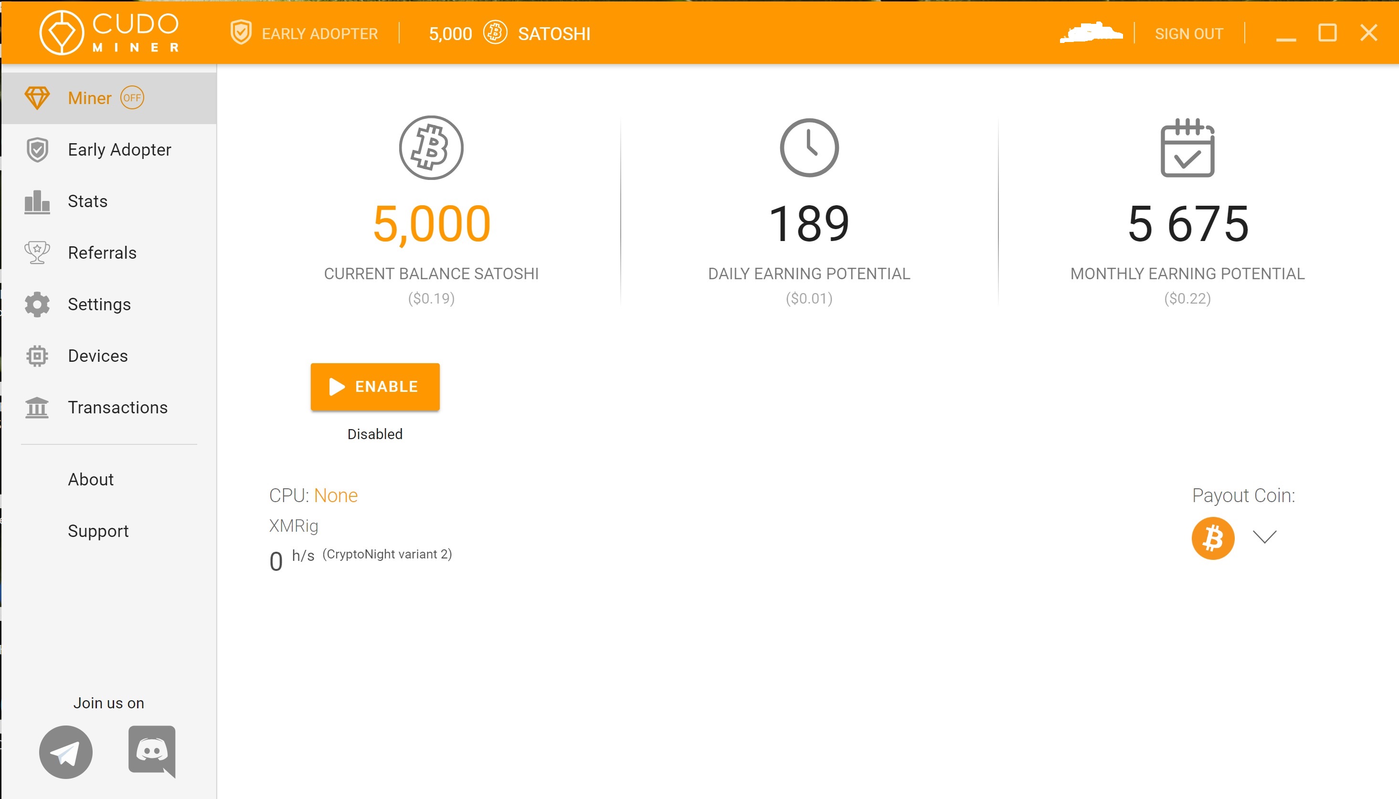Maximize the Cudo Miner window
Screen dimensions: 1399x799
click(1328, 33)
